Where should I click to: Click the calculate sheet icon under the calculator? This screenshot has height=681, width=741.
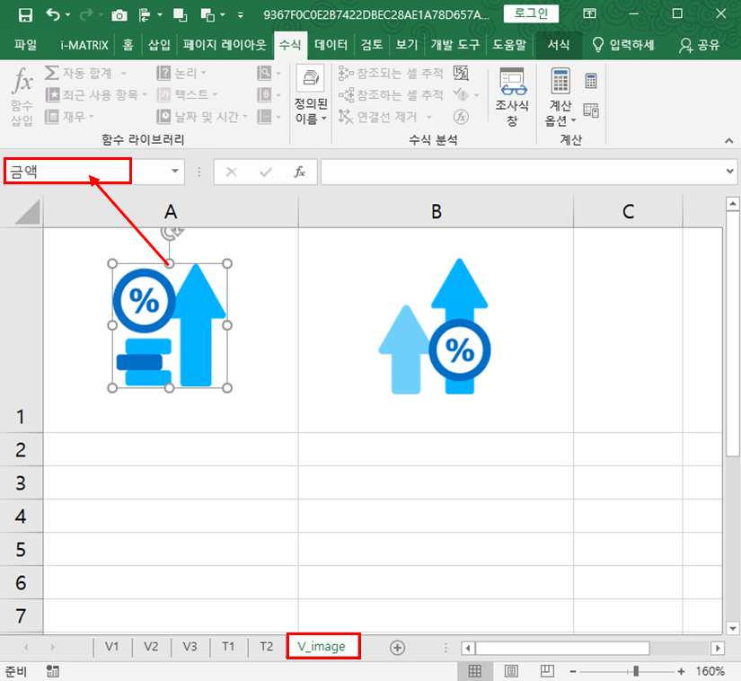(x=591, y=110)
